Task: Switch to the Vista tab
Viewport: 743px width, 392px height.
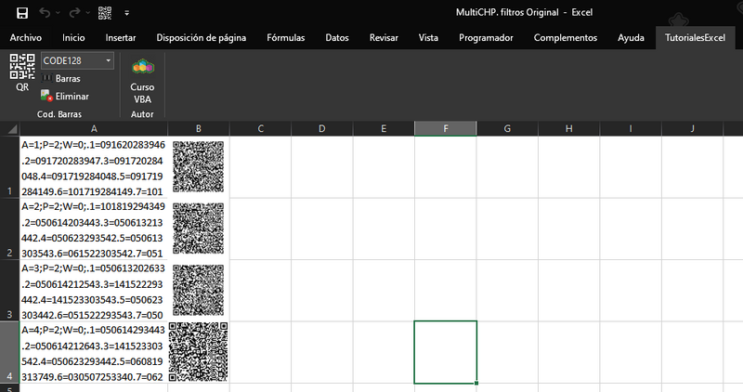Action: point(428,38)
